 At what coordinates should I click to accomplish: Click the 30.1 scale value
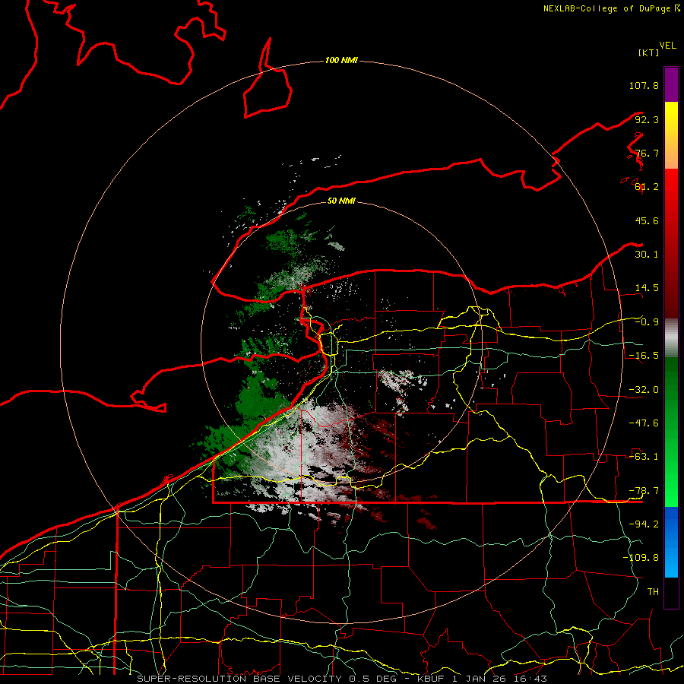647,255
